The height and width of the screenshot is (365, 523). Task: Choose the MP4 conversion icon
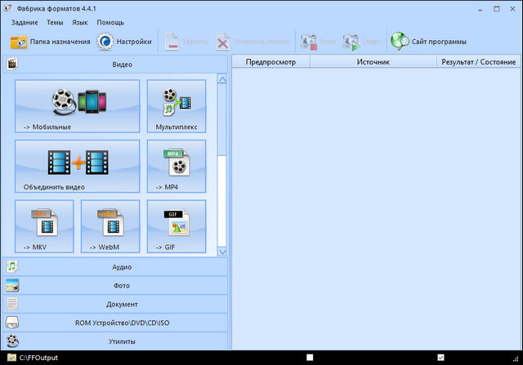tap(177, 166)
